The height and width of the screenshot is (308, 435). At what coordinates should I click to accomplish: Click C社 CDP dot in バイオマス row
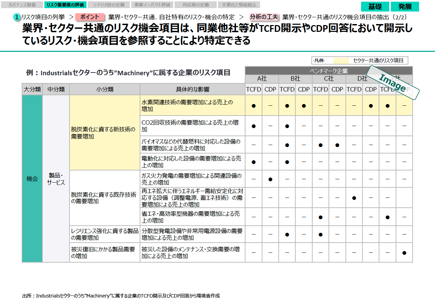pos(337,145)
